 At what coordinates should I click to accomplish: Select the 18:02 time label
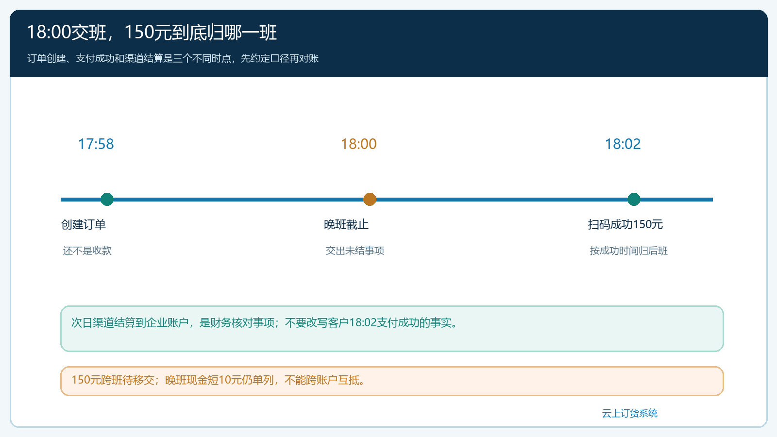point(623,144)
